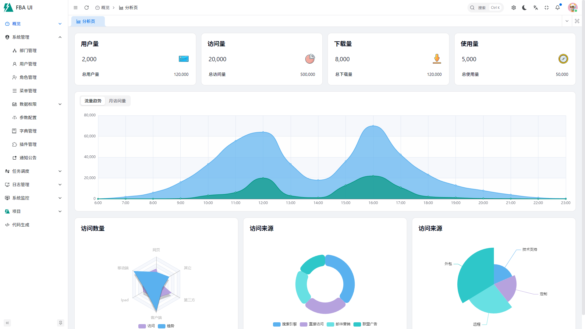Click the page refresh icon
The image size is (585, 329).
click(x=87, y=8)
